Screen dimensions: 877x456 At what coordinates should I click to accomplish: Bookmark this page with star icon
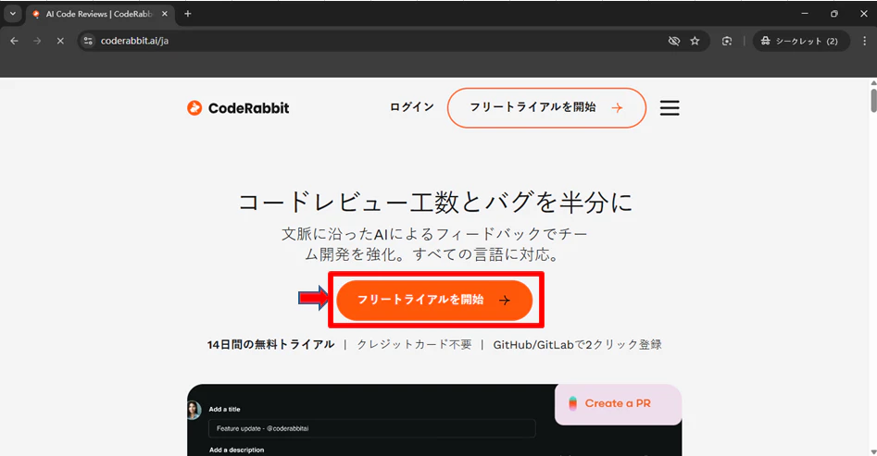tap(695, 41)
